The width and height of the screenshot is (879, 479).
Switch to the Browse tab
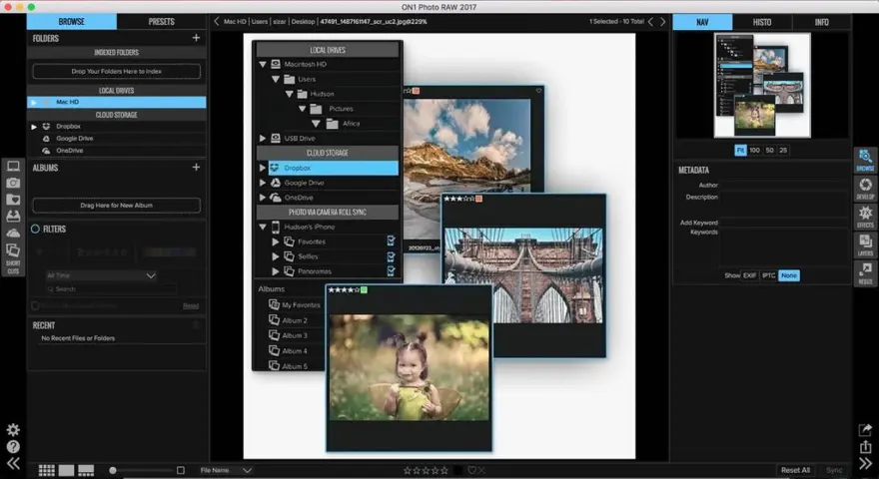pyautogui.click(x=72, y=22)
